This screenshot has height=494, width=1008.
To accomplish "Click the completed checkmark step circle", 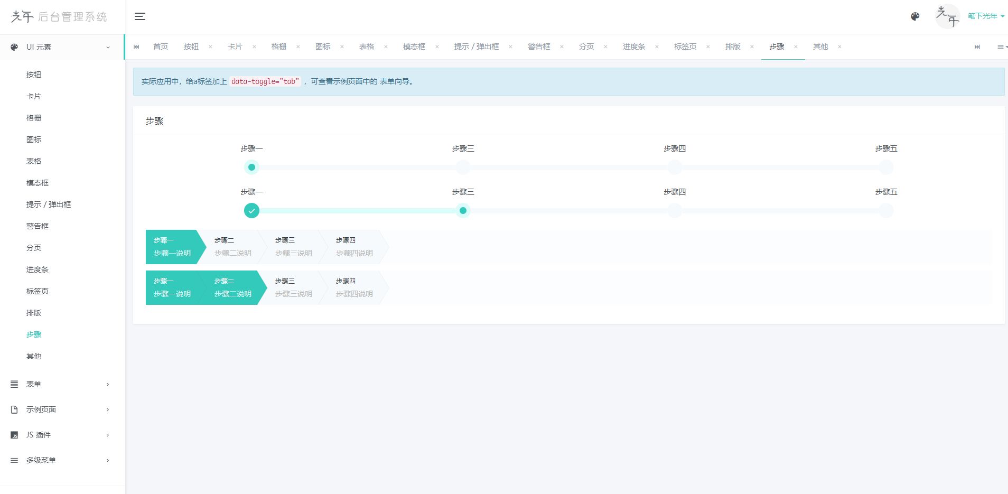I will click(x=251, y=211).
